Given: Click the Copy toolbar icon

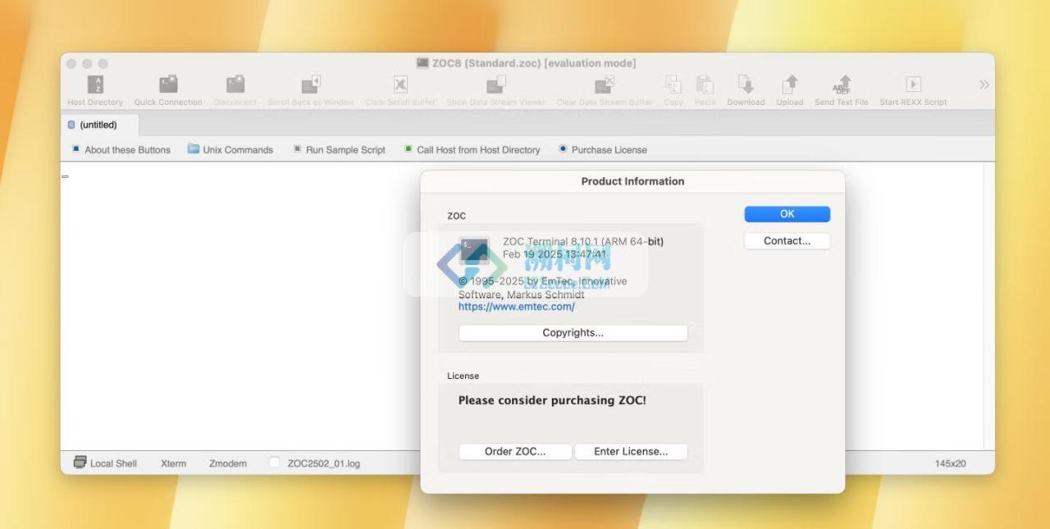Looking at the screenshot, I should pyautogui.click(x=673, y=84).
